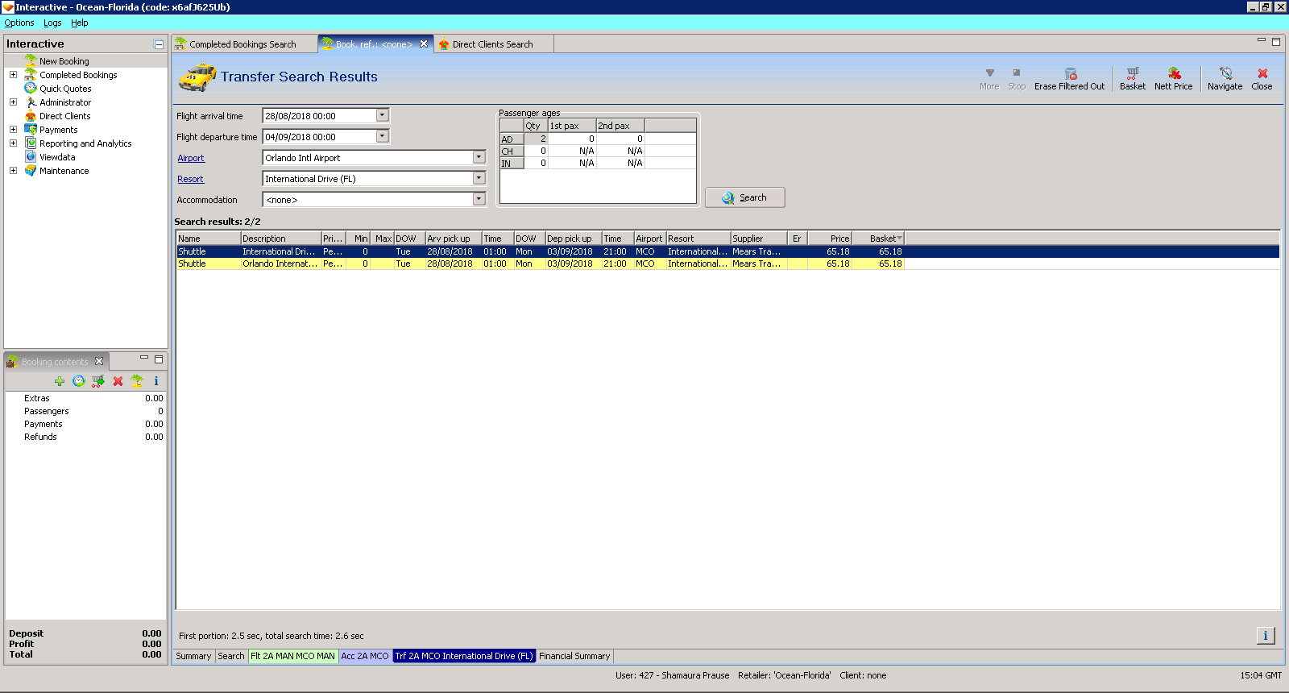The height and width of the screenshot is (693, 1289).
Task: Switch to the Search bottom tab
Action: coord(231,656)
